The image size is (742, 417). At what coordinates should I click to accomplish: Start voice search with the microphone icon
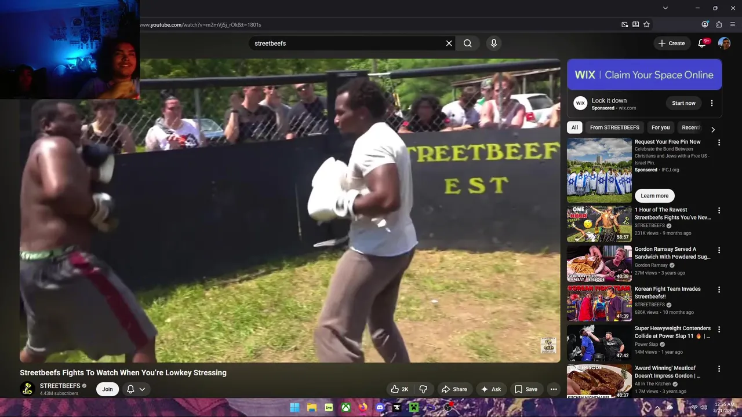click(494, 43)
